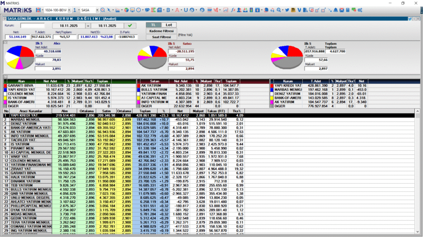Image resolution: width=423 pixels, height=237 pixels.
Task: Toggle the TL unit button
Action: pyautogui.click(x=153, y=25)
